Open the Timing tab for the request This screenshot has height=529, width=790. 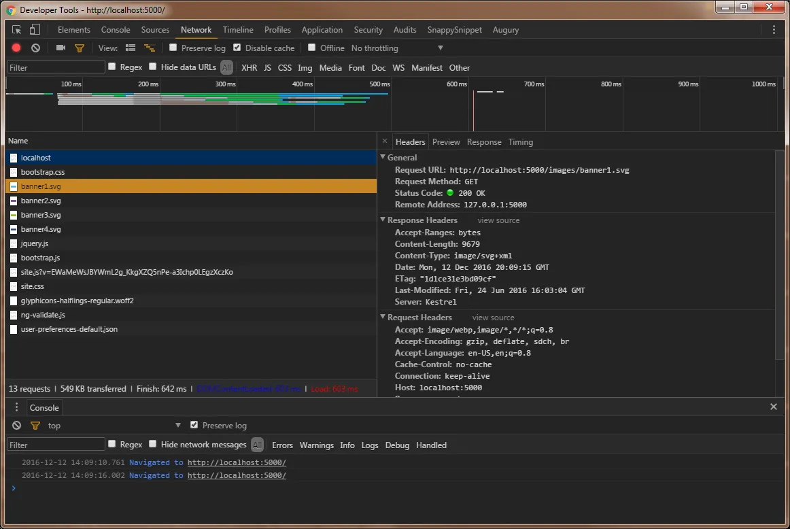520,142
